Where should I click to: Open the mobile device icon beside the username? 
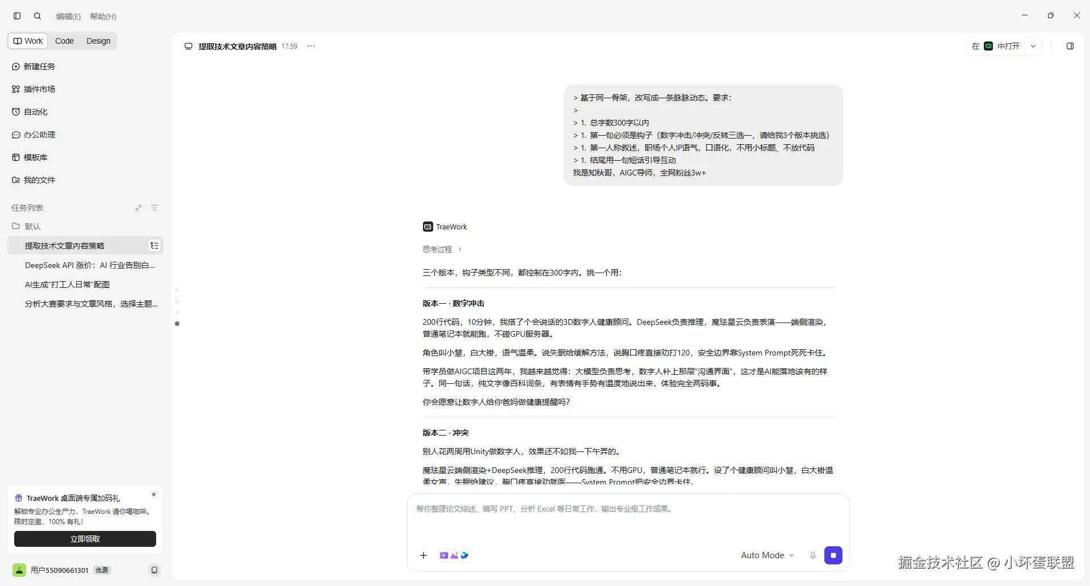pos(154,570)
